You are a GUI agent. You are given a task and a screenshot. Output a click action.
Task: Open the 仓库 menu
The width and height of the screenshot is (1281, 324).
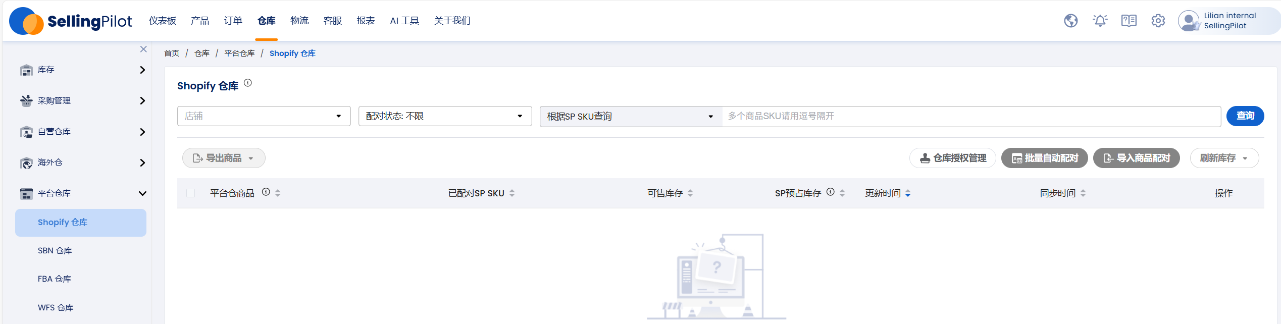coord(267,21)
